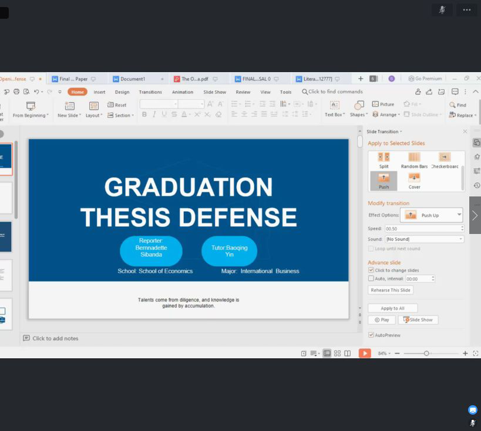Switch to slide sorter view icon
The width and height of the screenshot is (481, 431).
(337, 353)
